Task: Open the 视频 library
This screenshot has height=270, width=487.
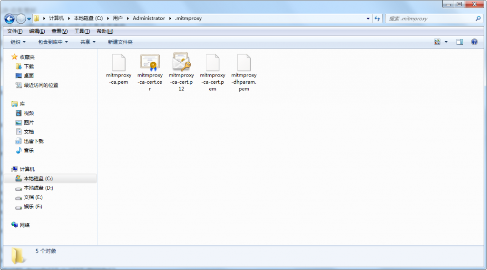Action: click(25, 113)
